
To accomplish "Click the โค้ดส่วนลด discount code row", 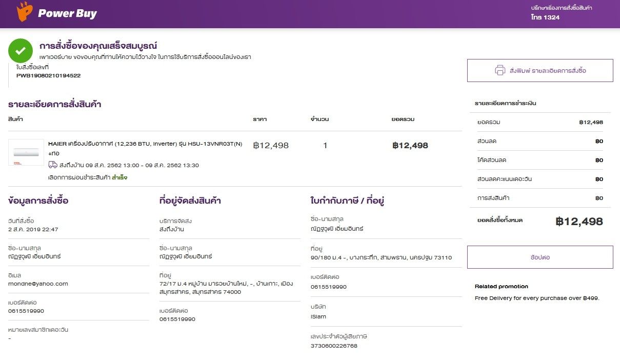I will coord(540,160).
